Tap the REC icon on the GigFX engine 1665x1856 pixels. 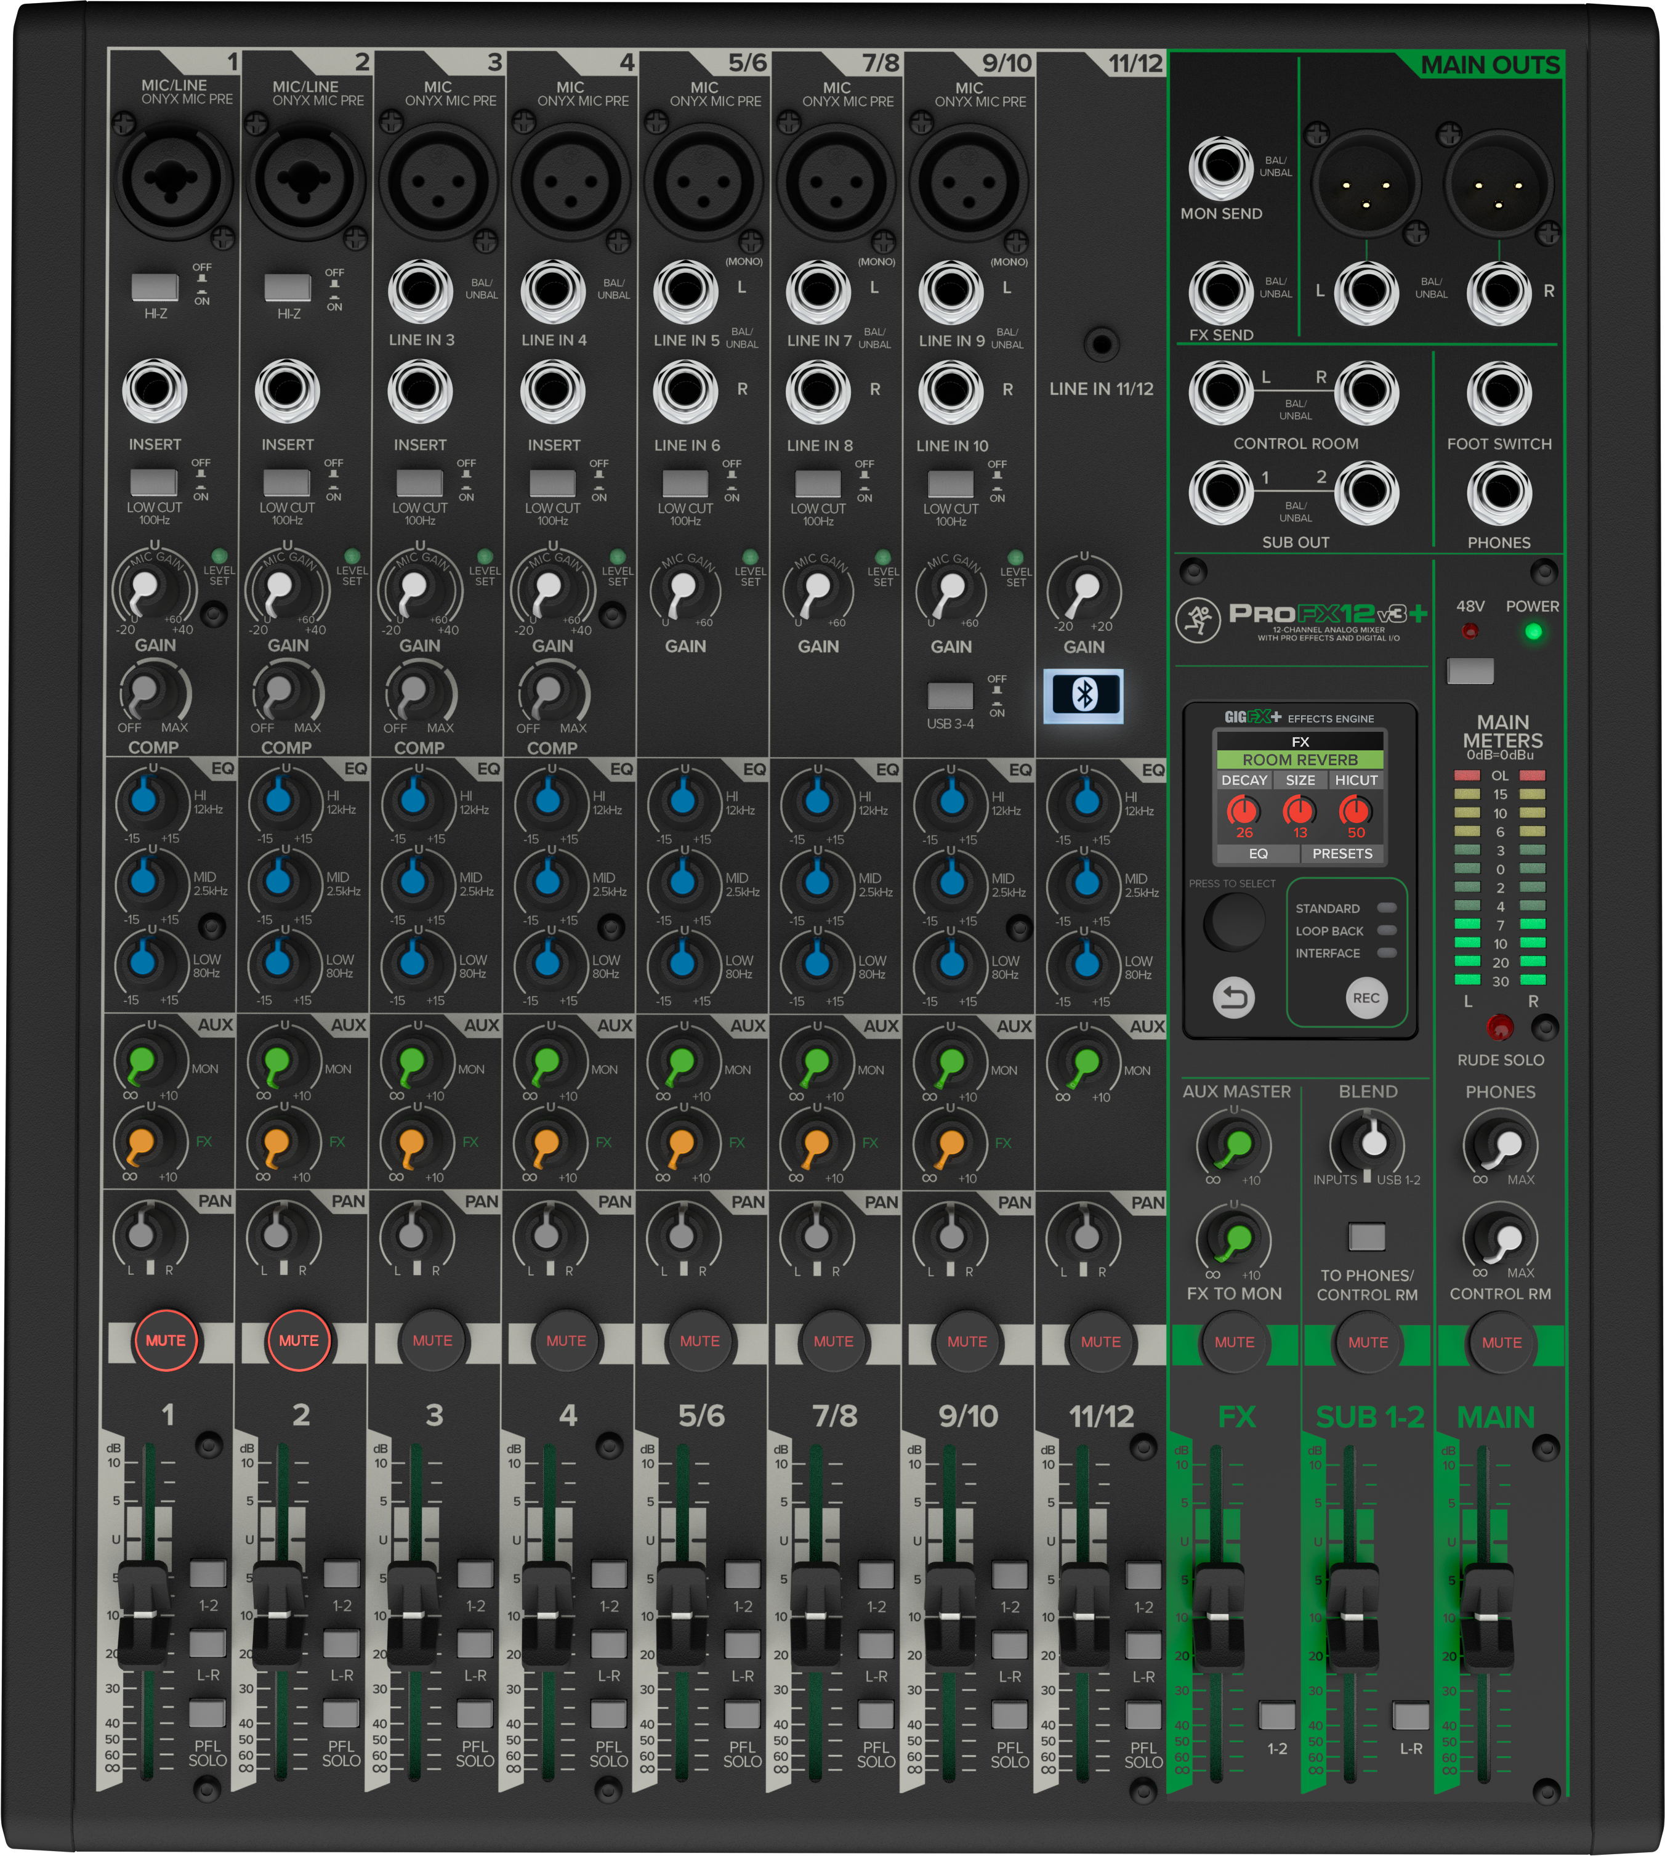pyautogui.click(x=1367, y=999)
